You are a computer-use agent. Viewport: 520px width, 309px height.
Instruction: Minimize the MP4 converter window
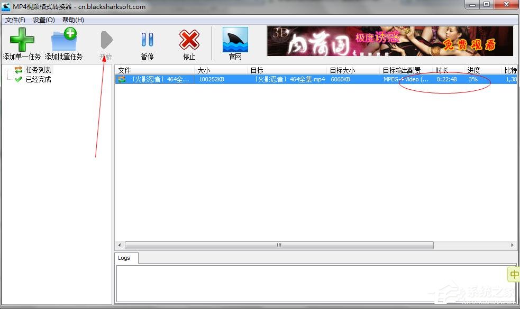[x=472, y=5]
